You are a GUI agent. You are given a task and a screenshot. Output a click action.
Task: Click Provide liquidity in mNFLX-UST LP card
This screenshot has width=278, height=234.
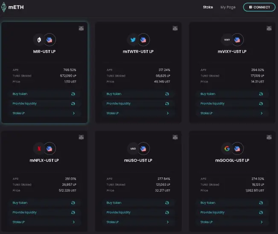44,212
